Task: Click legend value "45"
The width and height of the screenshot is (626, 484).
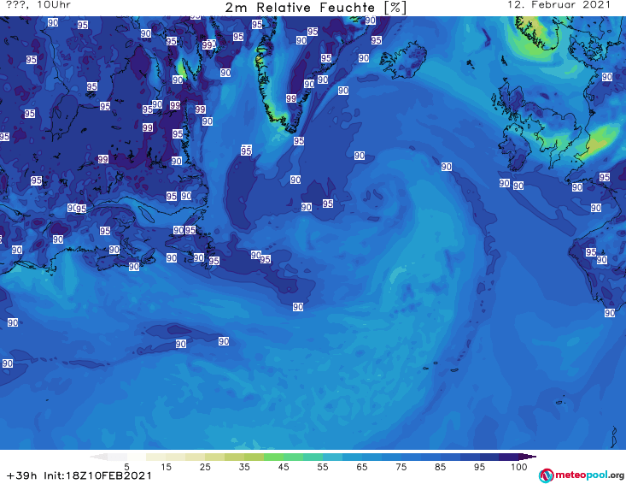Action: pyautogui.click(x=284, y=467)
